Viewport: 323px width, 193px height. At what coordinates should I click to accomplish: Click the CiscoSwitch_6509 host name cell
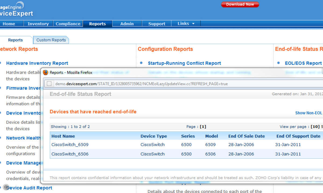(x=70, y=144)
